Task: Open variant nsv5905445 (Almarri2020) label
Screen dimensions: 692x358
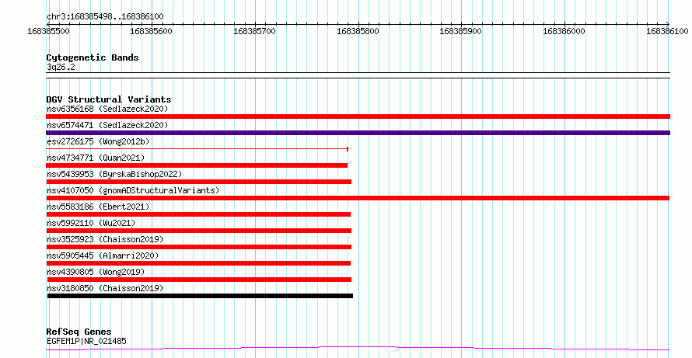Action: point(103,255)
